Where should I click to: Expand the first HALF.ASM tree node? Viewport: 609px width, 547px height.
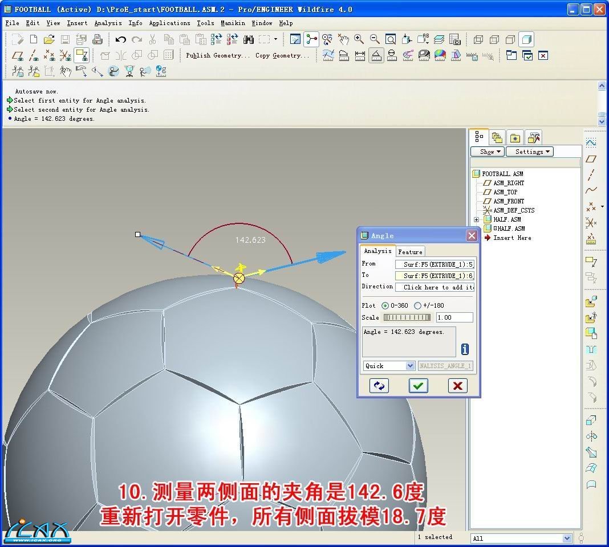tap(477, 219)
